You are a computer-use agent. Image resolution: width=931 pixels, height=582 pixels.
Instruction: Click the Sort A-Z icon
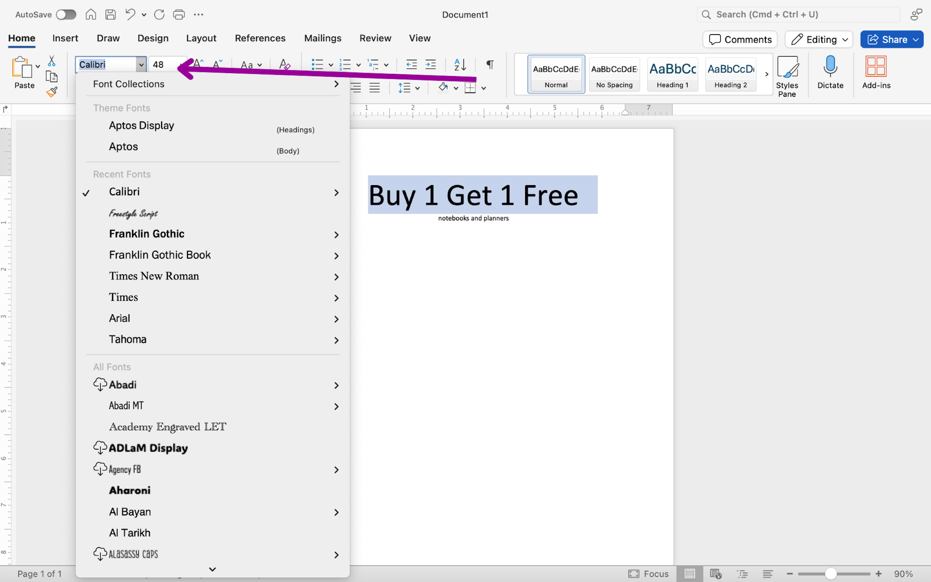(x=460, y=64)
